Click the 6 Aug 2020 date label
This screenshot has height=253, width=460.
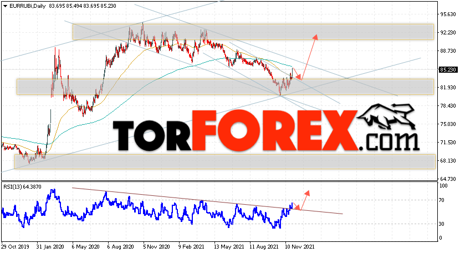click(x=120, y=246)
